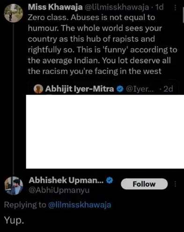Follow Abhishek Upmanyu
The width and height of the screenshot is (184, 232).
[144, 184]
